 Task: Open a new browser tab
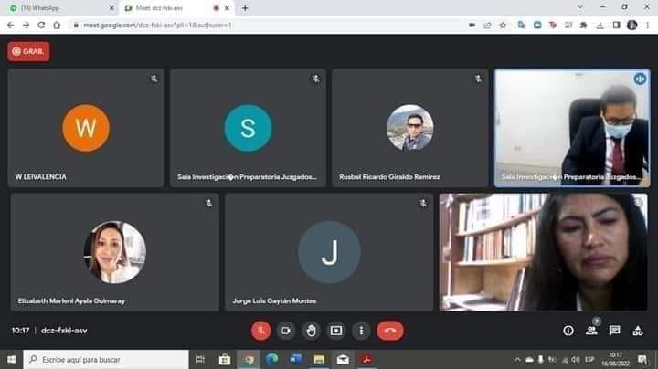tap(245, 8)
